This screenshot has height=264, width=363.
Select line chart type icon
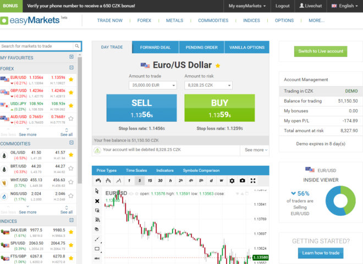click(119, 181)
